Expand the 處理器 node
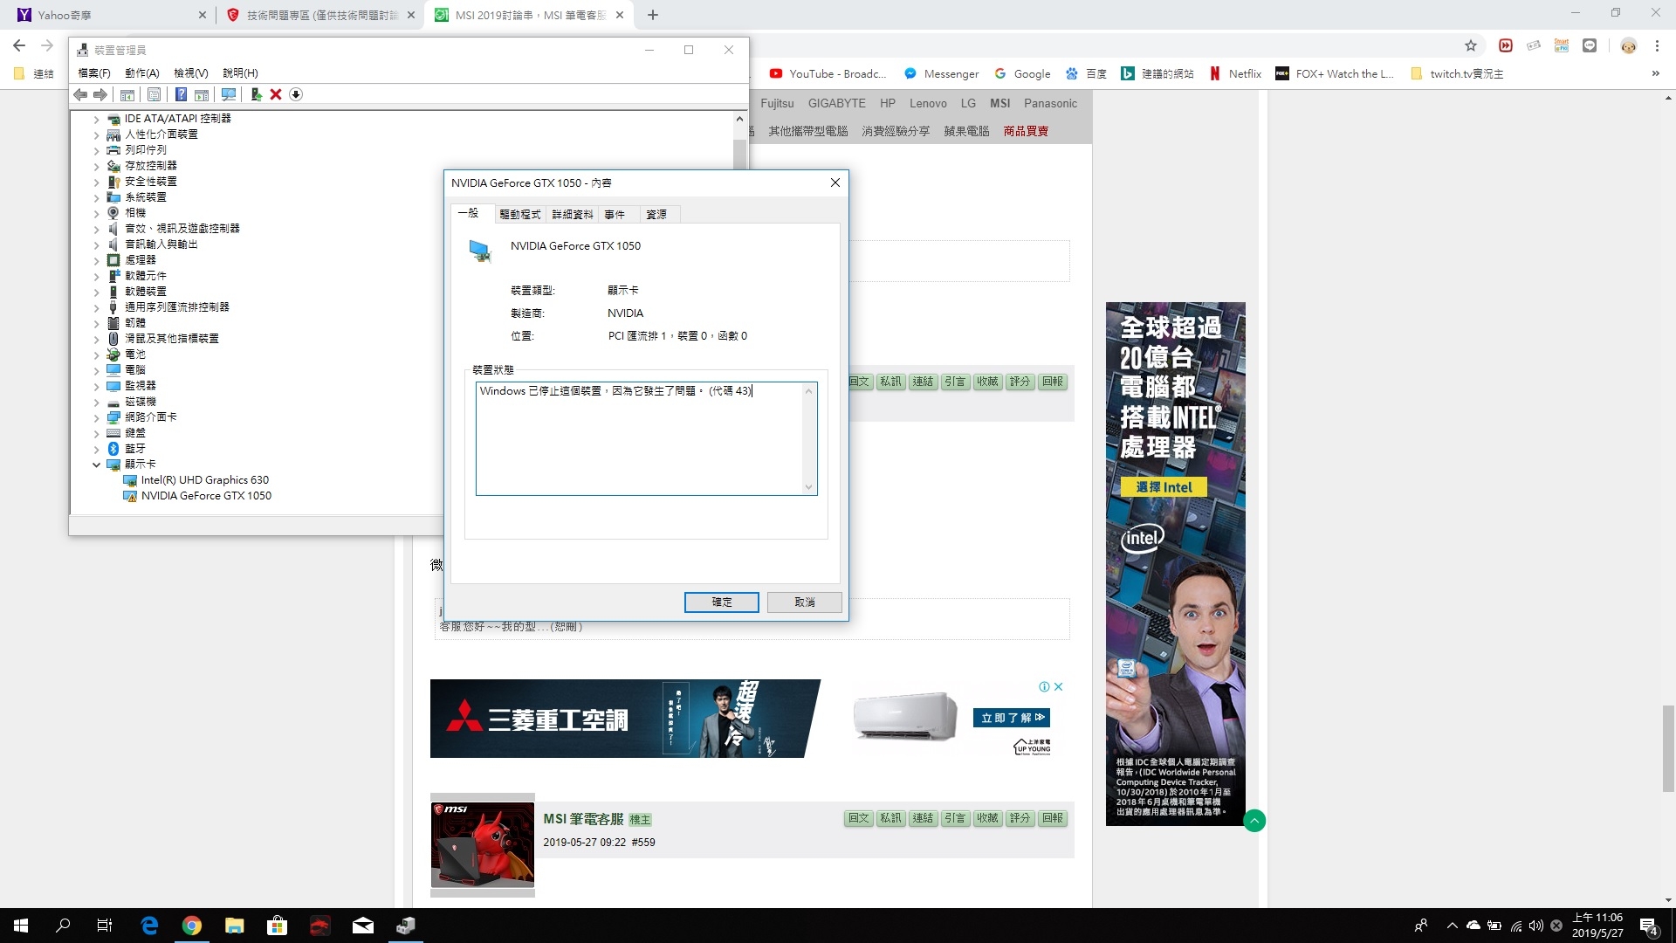 tap(97, 260)
